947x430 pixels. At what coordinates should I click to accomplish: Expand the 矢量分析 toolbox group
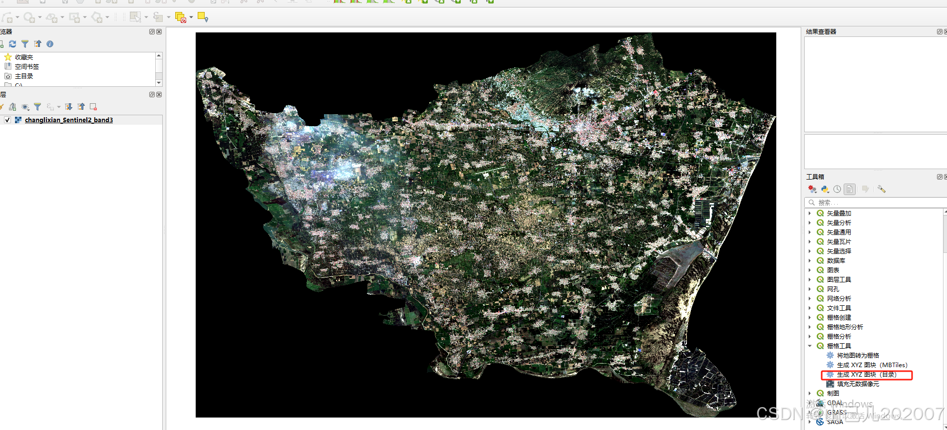pyautogui.click(x=810, y=222)
